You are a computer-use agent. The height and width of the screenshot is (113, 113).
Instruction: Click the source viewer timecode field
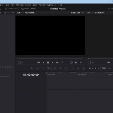tap(30, 13)
